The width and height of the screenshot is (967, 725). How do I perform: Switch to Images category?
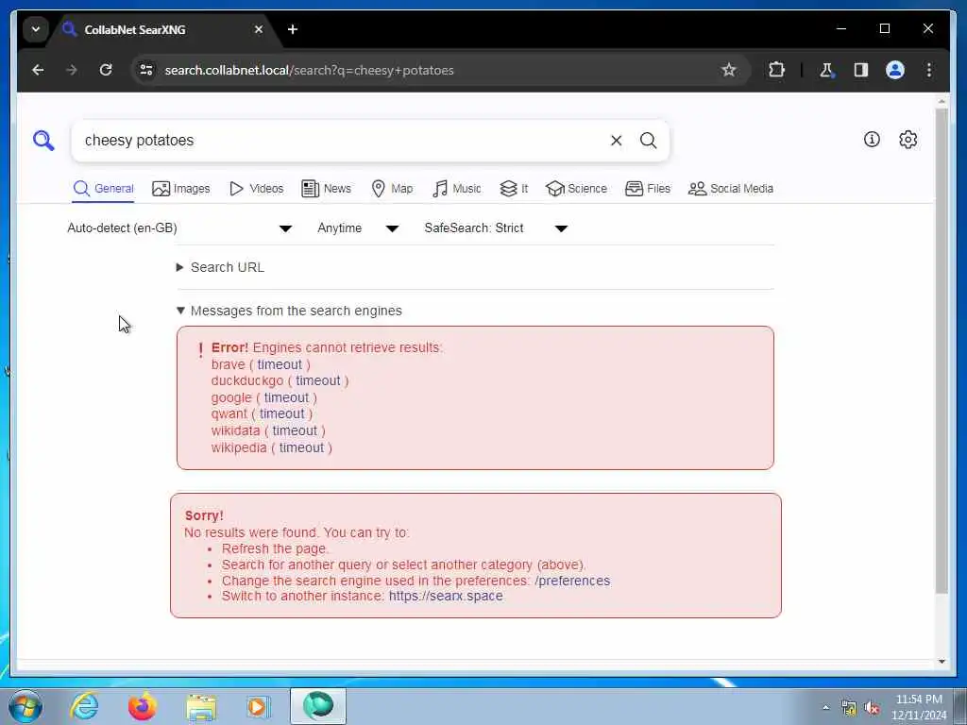click(x=181, y=189)
